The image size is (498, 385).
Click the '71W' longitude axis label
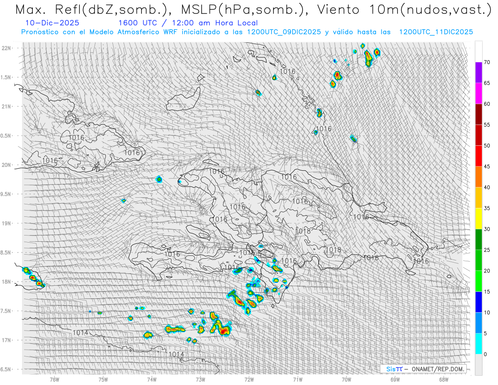coord(298,379)
